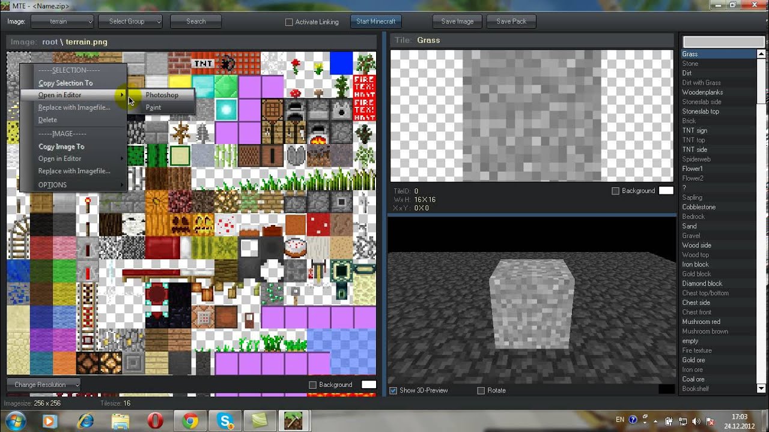Expand Open in Editor under IMAGE section
Screen dimensions: 769x432
pyautogui.click(x=81, y=158)
